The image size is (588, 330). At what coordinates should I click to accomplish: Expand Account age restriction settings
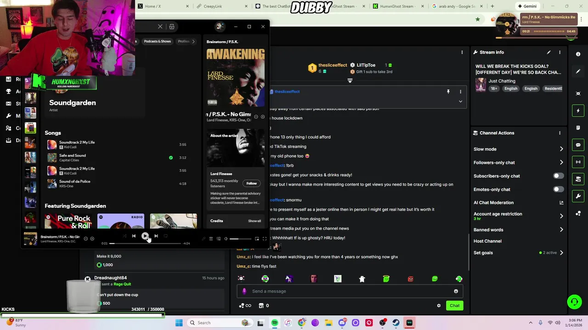coord(561,216)
